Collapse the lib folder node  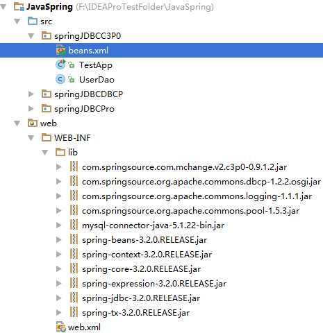click(x=45, y=153)
